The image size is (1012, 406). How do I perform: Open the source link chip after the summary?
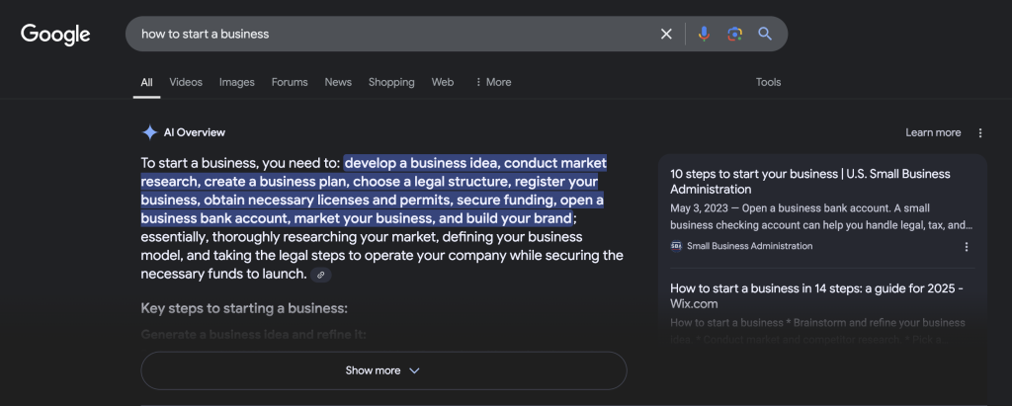[x=321, y=275]
